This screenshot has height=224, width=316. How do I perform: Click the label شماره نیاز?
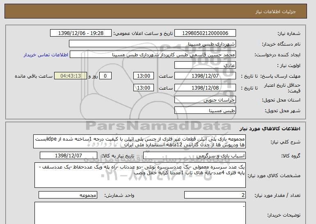[289, 33]
